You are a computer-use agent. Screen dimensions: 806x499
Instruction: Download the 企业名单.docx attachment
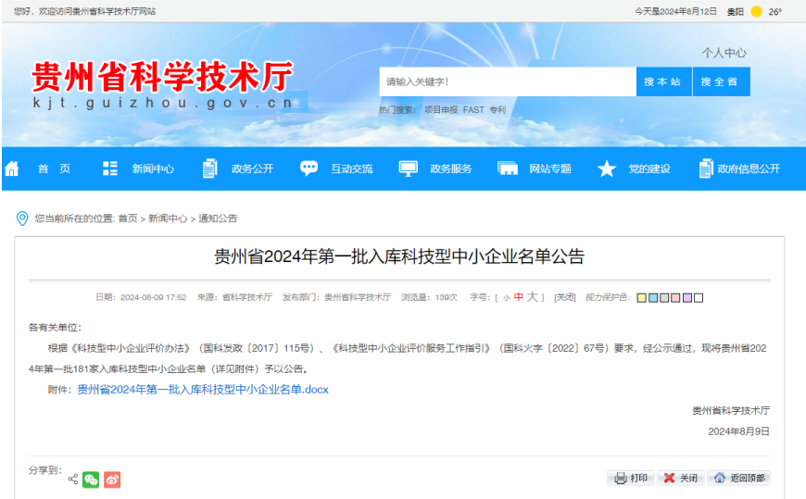click(202, 390)
